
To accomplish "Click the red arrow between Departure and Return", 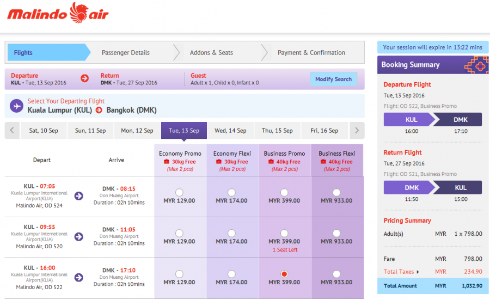I will coord(84,79).
